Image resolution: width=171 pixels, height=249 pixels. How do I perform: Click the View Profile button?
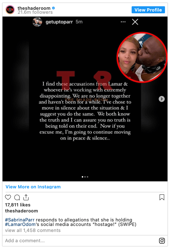coord(148,10)
